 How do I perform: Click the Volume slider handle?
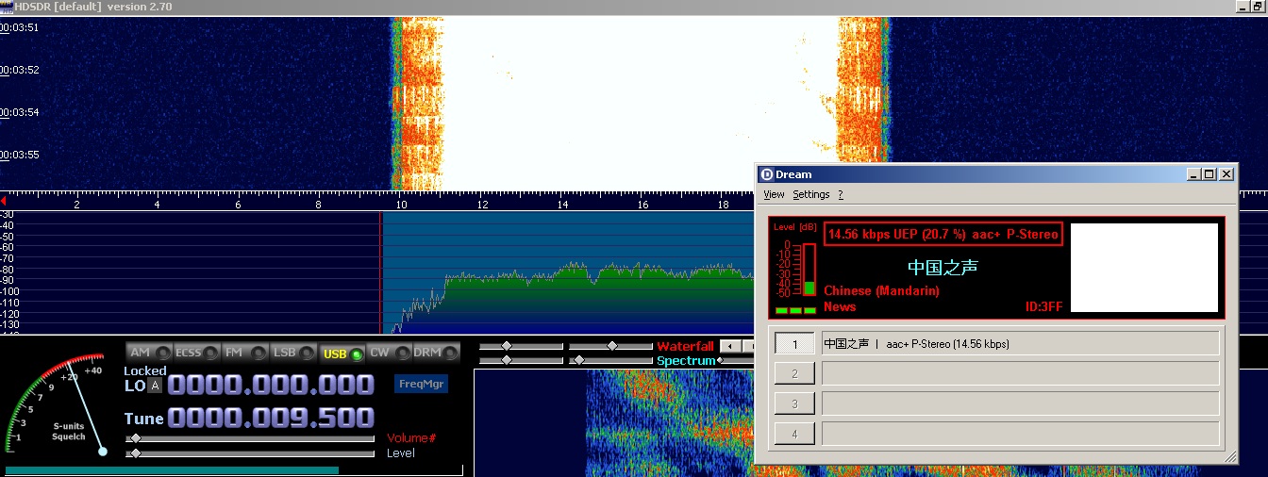(135, 438)
